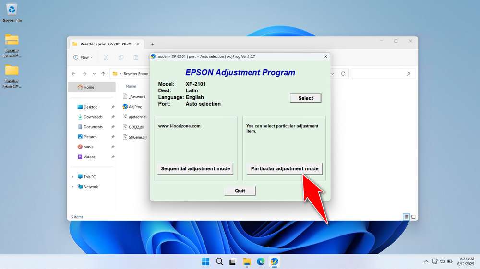Image resolution: width=480 pixels, height=269 pixels.
Task: Go forward in File Explorer
Action: point(84,74)
